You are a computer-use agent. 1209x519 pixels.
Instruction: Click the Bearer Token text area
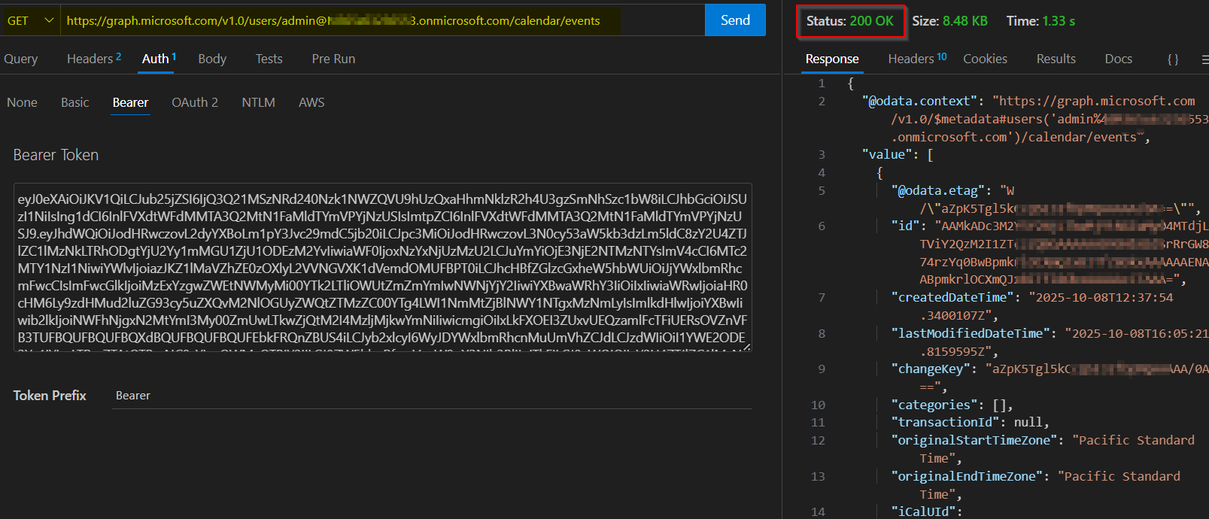click(383, 267)
